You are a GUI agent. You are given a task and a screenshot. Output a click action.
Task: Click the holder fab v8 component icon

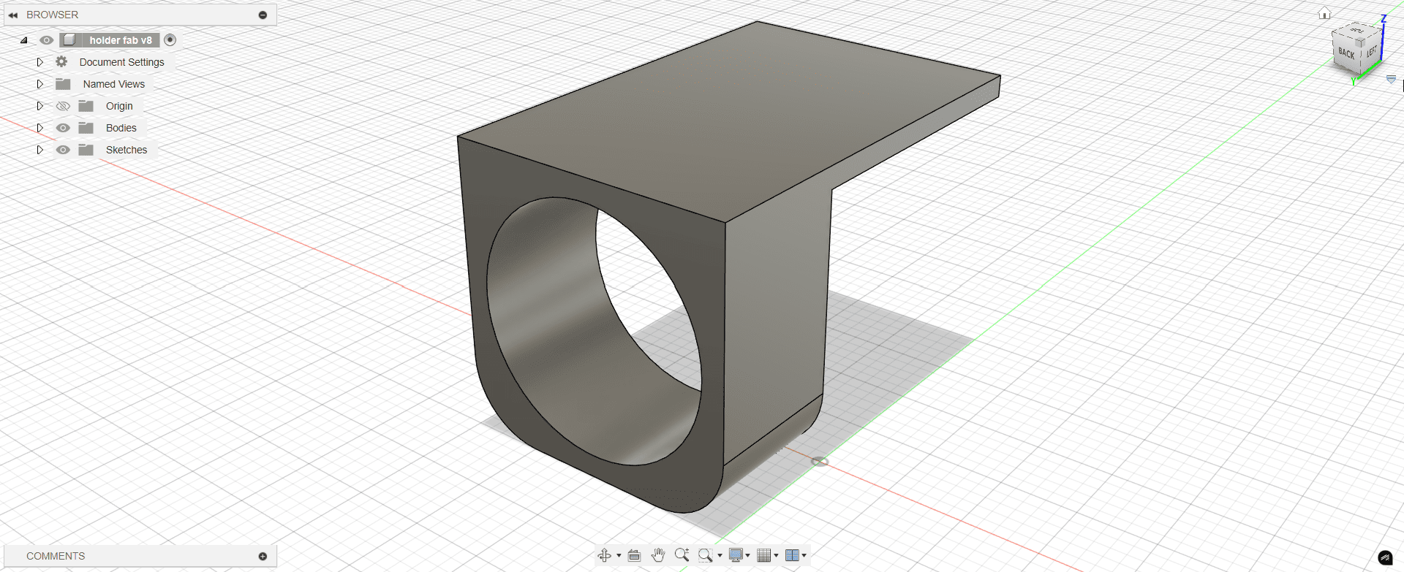tap(69, 39)
